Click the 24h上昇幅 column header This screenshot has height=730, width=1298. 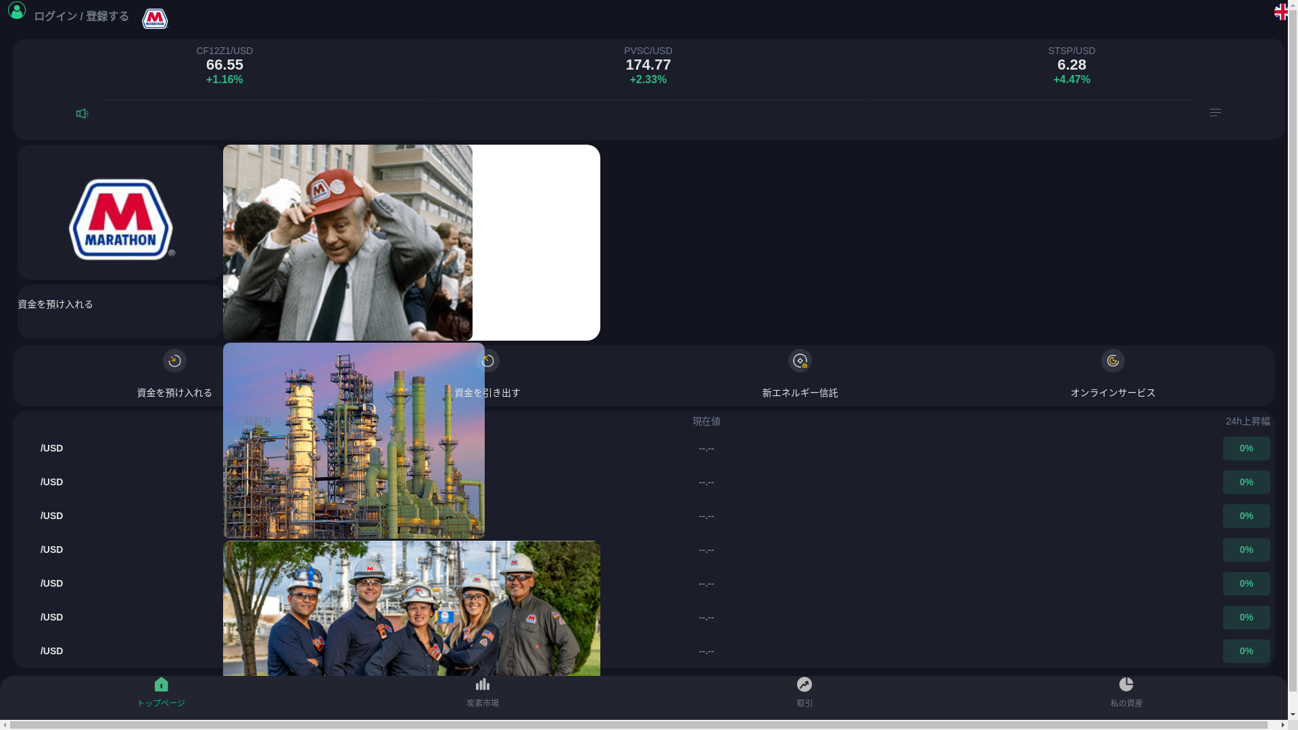[1247, 421]
